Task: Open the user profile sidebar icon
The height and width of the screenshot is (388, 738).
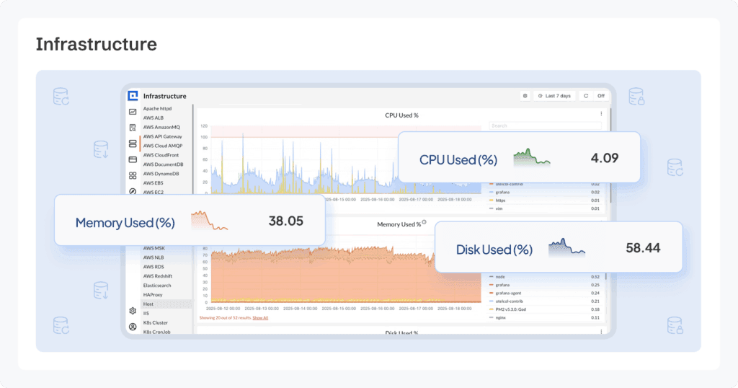Action: tap(133, 327)
